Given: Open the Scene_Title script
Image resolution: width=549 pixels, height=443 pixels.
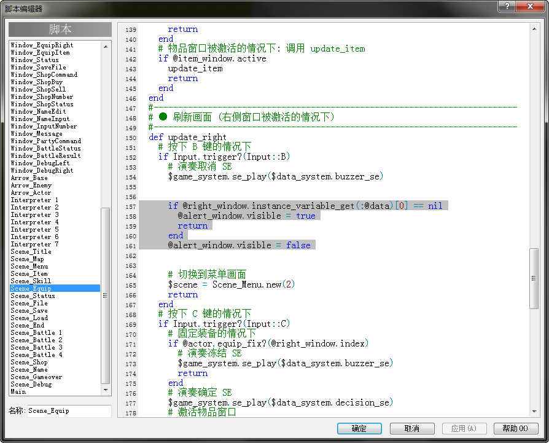Looking at the screenshot, I should (x=31, y=251).
